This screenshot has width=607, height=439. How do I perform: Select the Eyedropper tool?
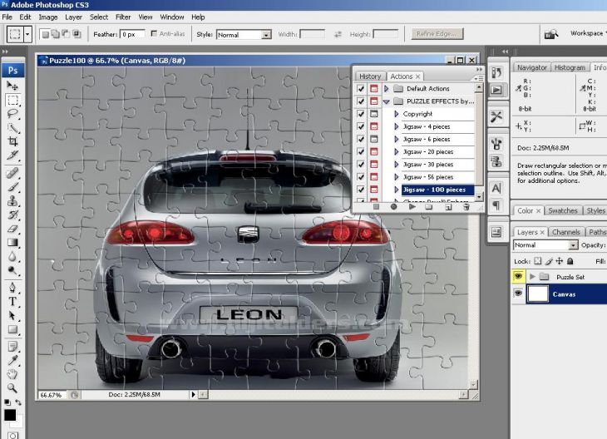12,360
